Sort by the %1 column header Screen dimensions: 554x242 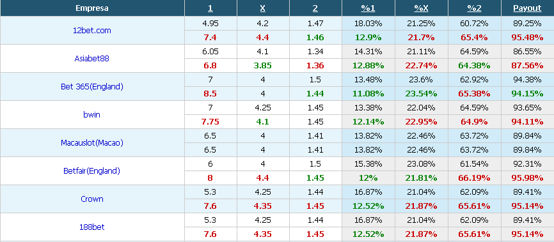[368, 8]
